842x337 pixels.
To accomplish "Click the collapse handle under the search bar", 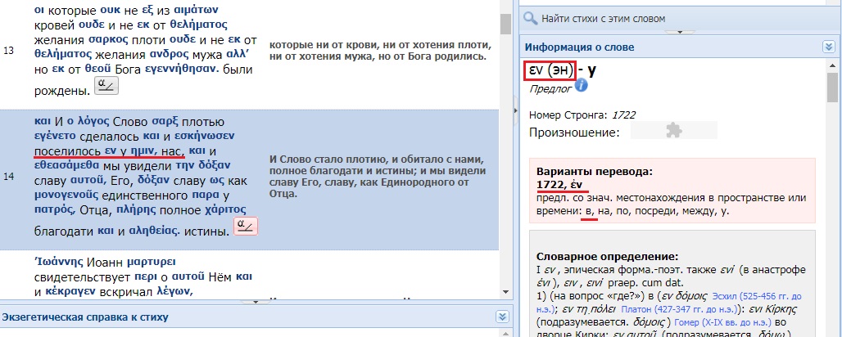I will pos(678,32).
